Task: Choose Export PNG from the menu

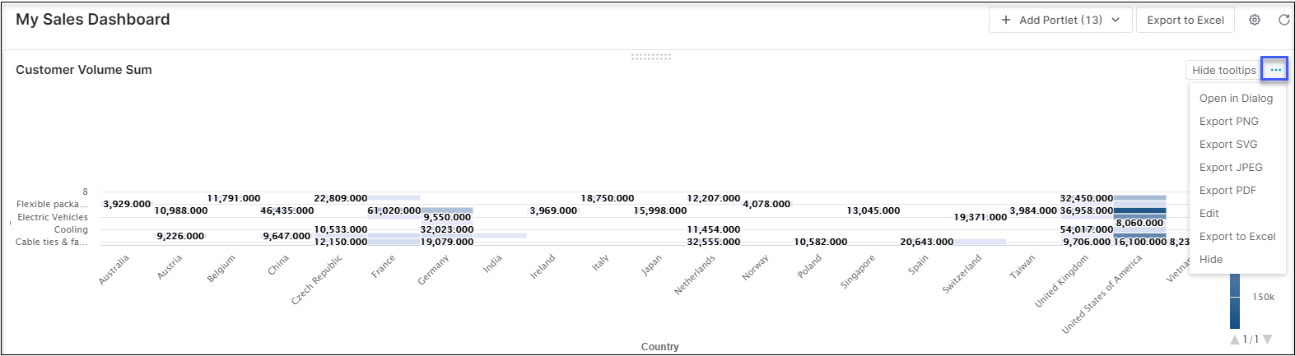Action: [x=1228, y=121]
